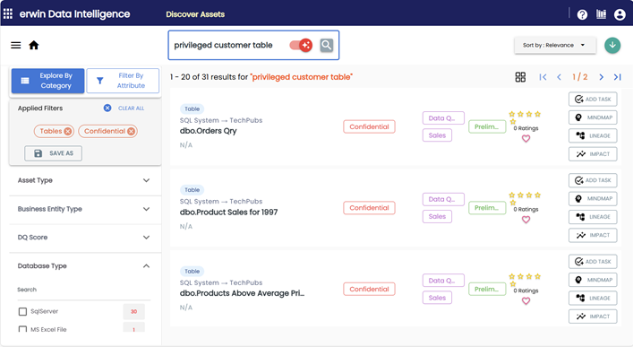This screenshot has height=347, width=633.
Task: Open the hamburger navigation menu
Action: pyautogui.click(x=16, y=46)
